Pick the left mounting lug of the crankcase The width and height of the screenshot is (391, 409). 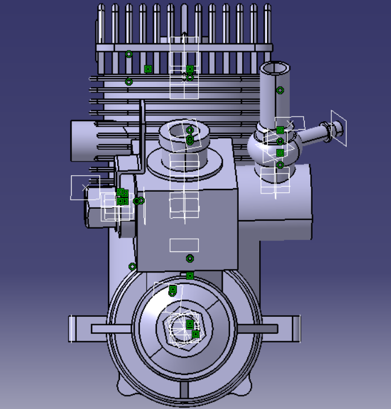tap(88, 329)
